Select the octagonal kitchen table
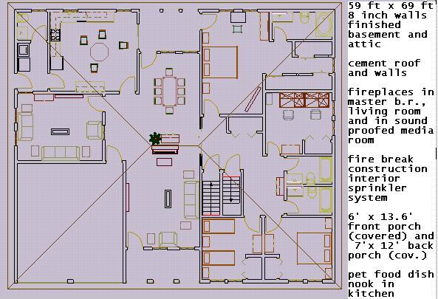This screenshot has height=299, width=438. (x=99, y=52)
